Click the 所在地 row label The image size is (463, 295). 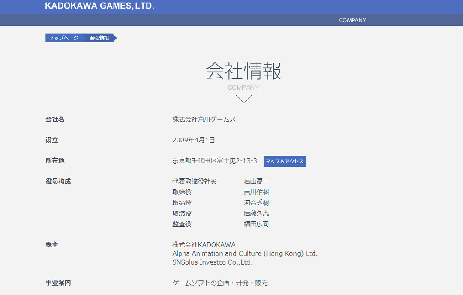pyautogui.click(x=55, y=161)
